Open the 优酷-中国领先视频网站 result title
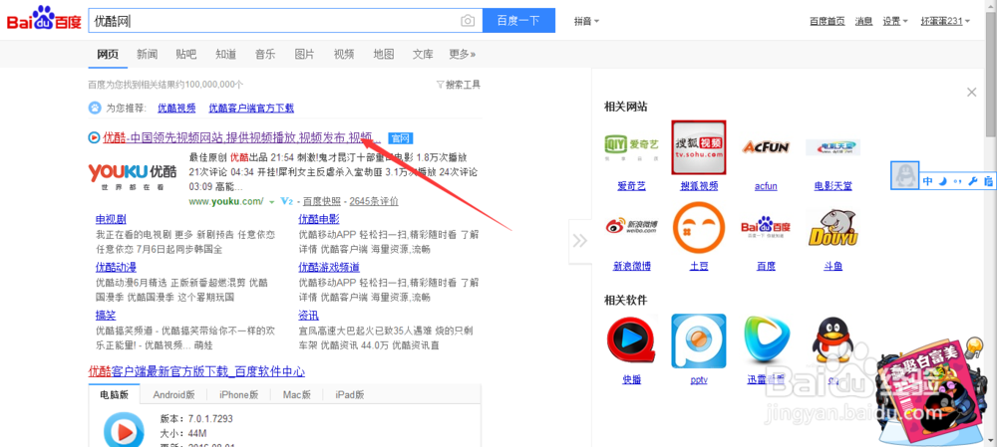The width and height of the screenshot is (997, 447). tap(242, 137)
